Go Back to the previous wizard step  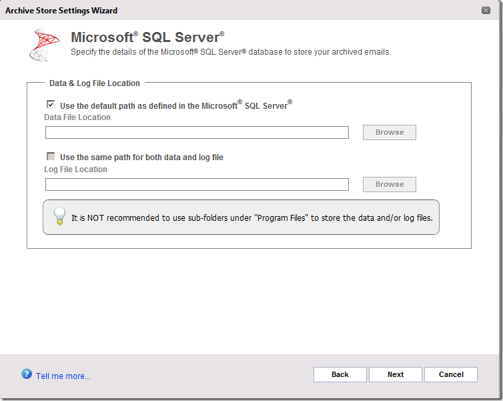point(340,374)
